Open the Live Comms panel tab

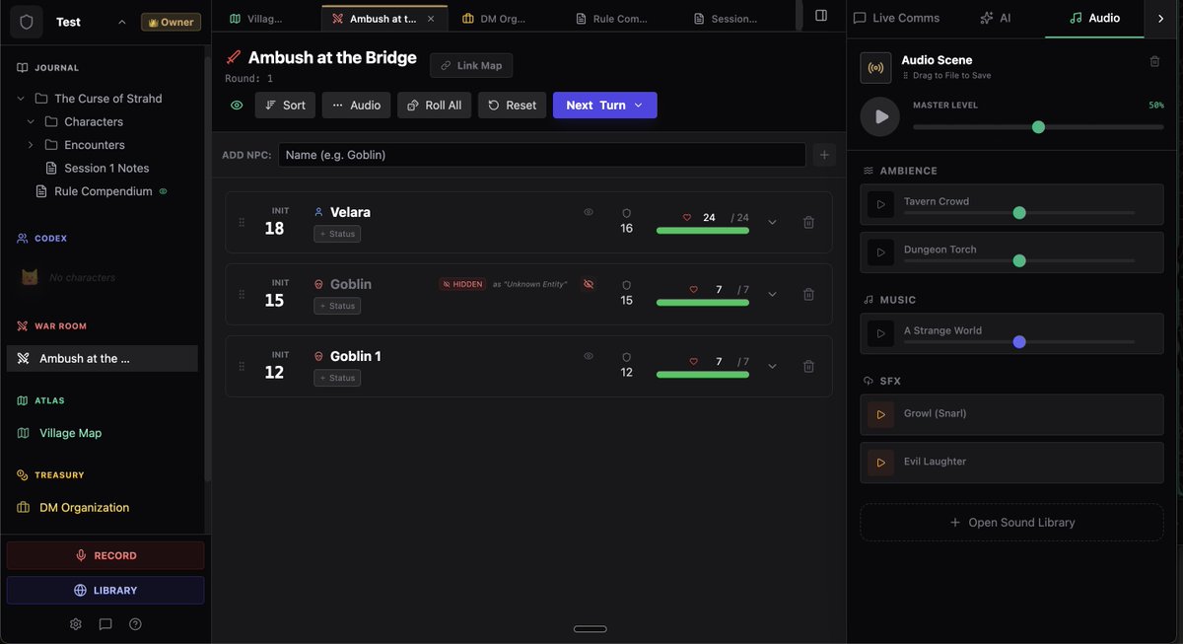coord(896,18)
